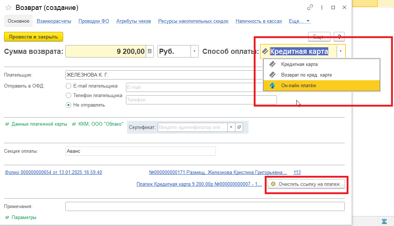The image size is (394, 226).
Task: Click the get-link chain icon in title bar
Action: click(310, 8)
